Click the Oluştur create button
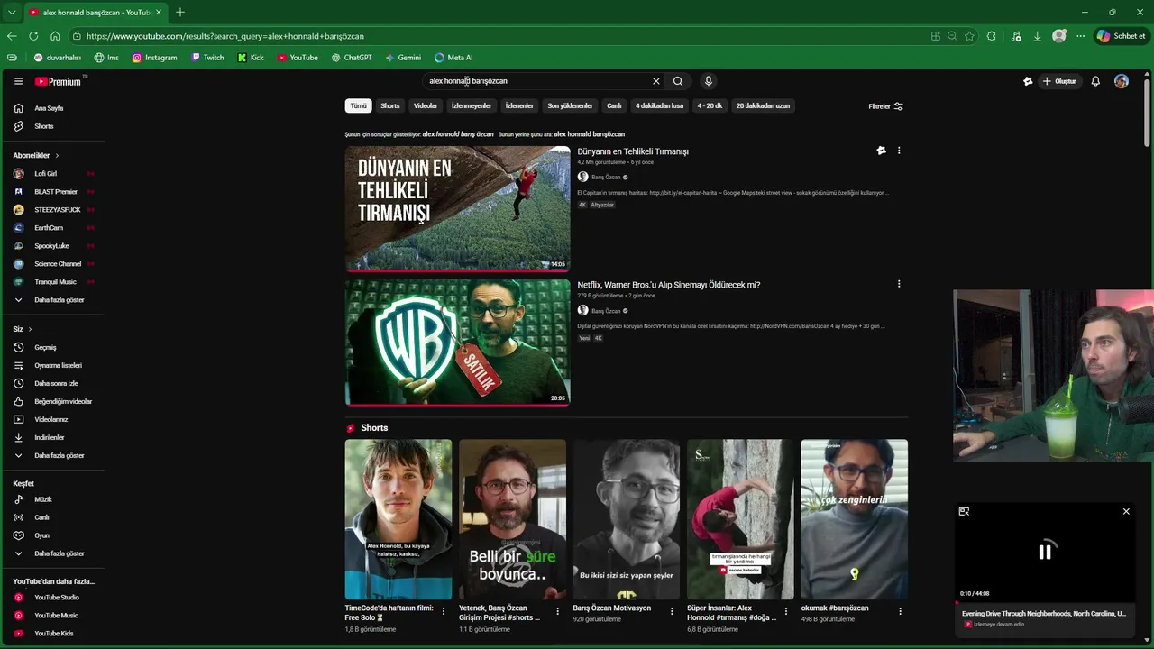Screen dimensions: 1154x649 point(1059,81)
